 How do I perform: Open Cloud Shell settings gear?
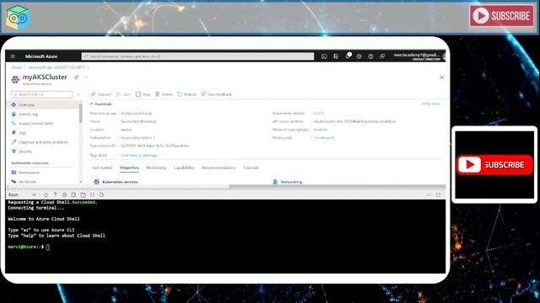click(64, 194)
